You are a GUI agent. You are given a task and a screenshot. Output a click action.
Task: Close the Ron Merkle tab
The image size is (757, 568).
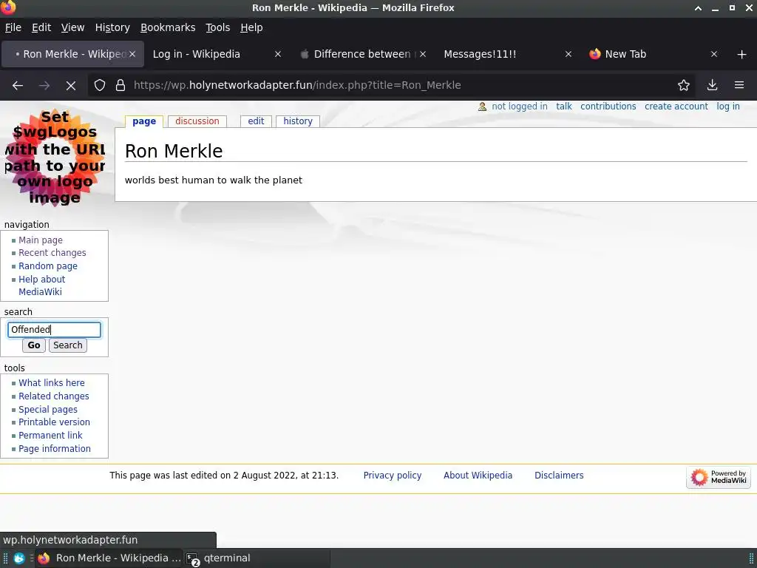pos(132,54)
